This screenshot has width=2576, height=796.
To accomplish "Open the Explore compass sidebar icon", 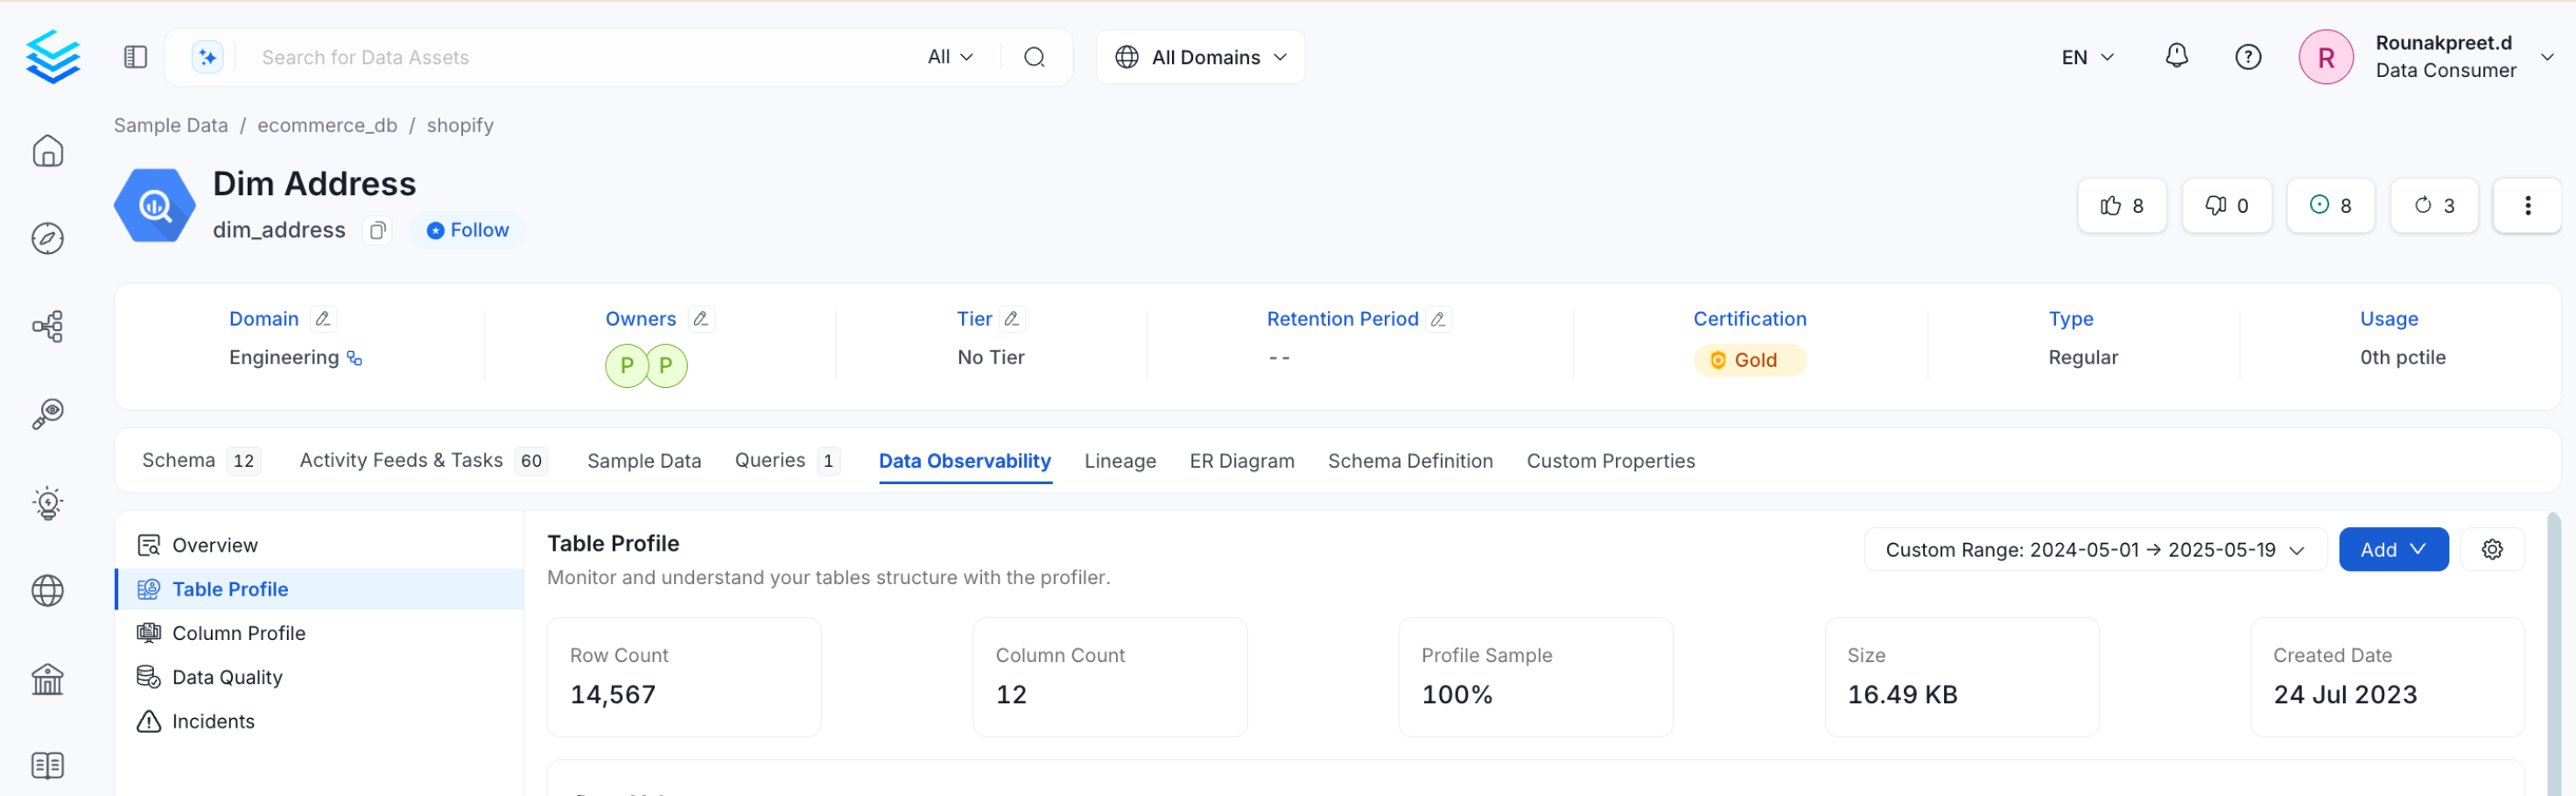I will [x=48, y=239].
